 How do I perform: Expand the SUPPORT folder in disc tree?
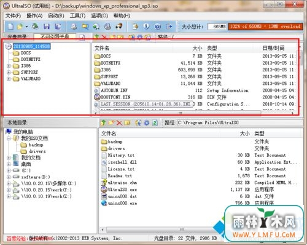click(9, 72)
